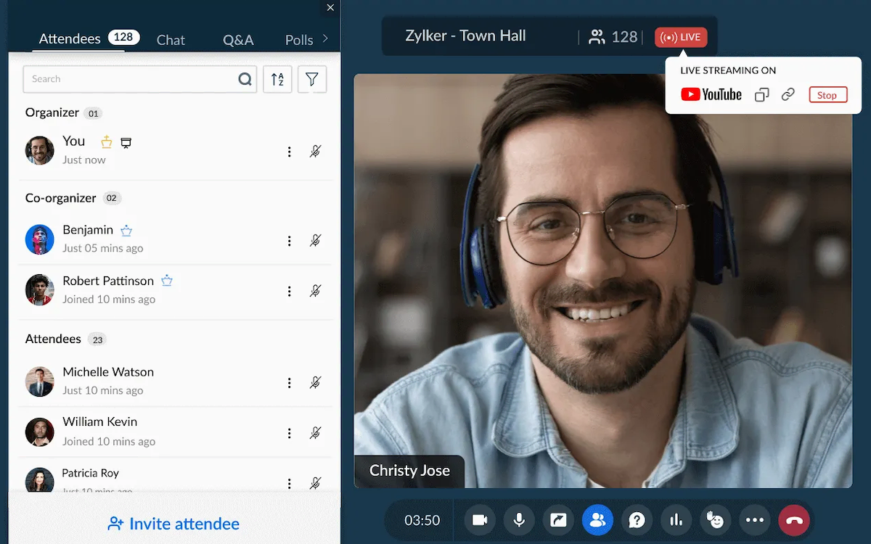Expand more tabs with right chevron
The image size is (871, 544).
point(325,38)
